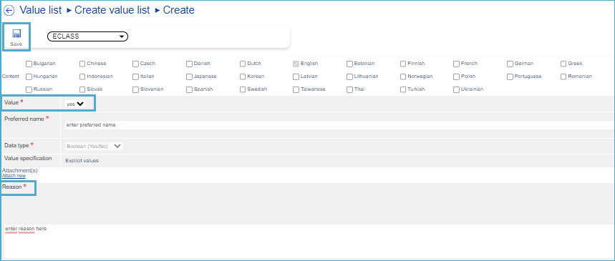
Task: Open the Data type Boolean dropdown
Action: pos(94,146)
